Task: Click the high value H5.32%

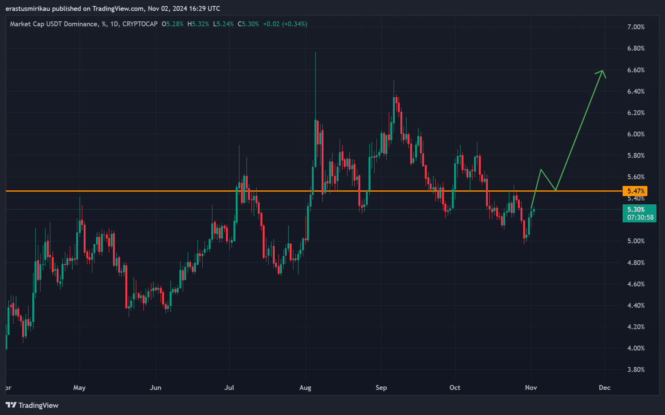Action: coord(198,24)
